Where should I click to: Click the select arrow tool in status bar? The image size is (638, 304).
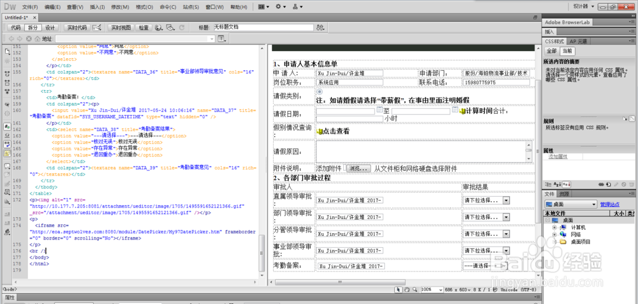tap(399, 289)
